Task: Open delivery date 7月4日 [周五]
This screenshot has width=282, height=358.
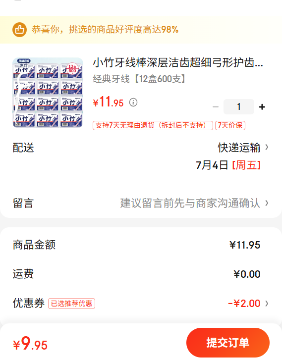Action: click(228, 165)
